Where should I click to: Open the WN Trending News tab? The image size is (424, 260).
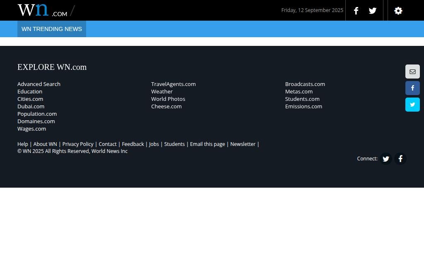coord(52,29)
